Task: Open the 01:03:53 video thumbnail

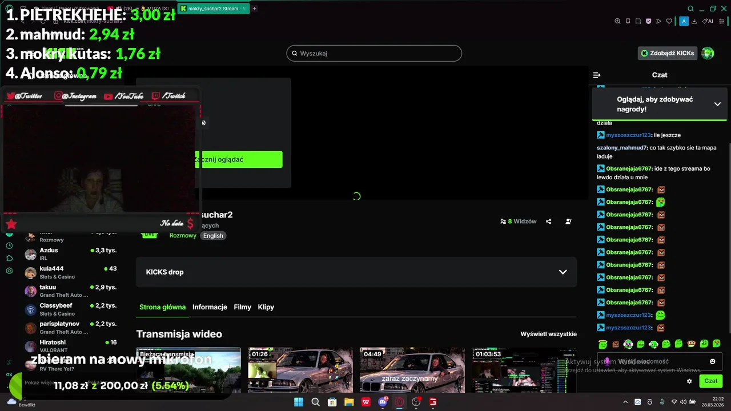Action: 524,370
